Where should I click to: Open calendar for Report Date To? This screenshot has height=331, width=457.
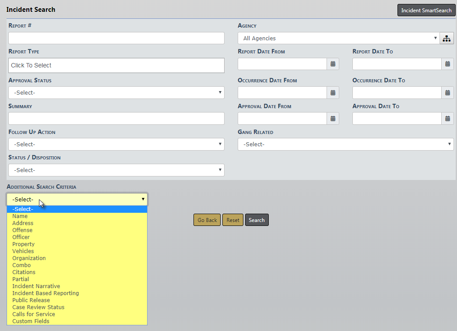pos(447,64)
